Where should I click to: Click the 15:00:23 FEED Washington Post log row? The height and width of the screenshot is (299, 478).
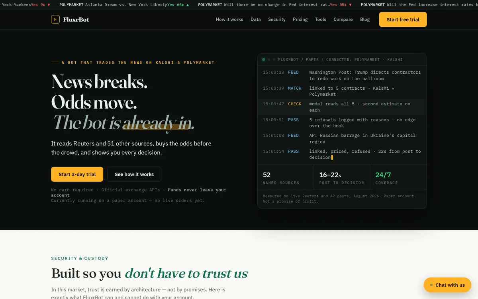tap(342, 75)
